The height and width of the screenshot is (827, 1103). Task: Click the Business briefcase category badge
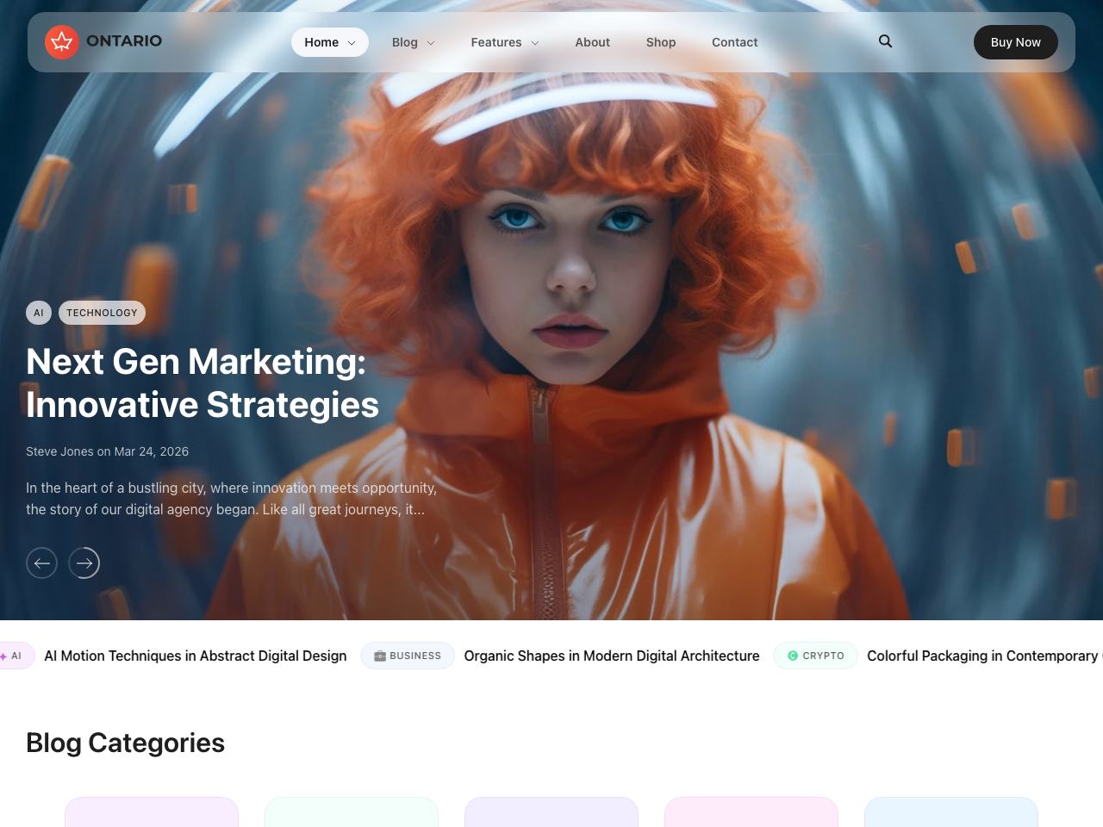tap(408, 656)
